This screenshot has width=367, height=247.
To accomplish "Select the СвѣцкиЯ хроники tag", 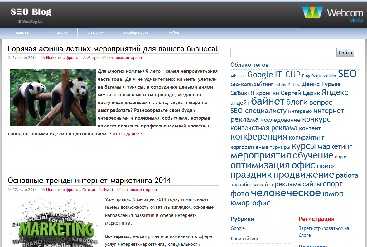I will (255, 93).
